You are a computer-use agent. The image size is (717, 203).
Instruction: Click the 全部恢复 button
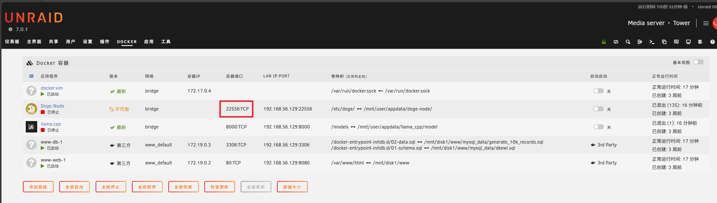tap(183, 187)
